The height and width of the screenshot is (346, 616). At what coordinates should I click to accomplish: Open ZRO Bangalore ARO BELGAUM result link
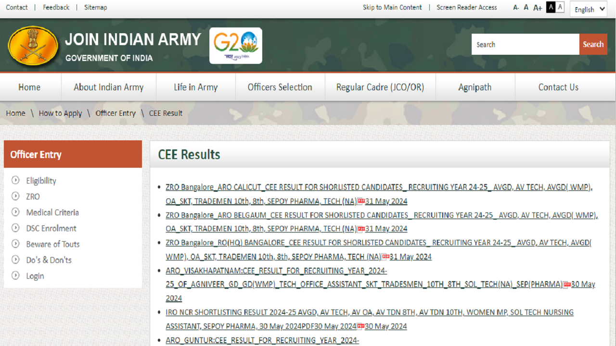coord(382,222)
